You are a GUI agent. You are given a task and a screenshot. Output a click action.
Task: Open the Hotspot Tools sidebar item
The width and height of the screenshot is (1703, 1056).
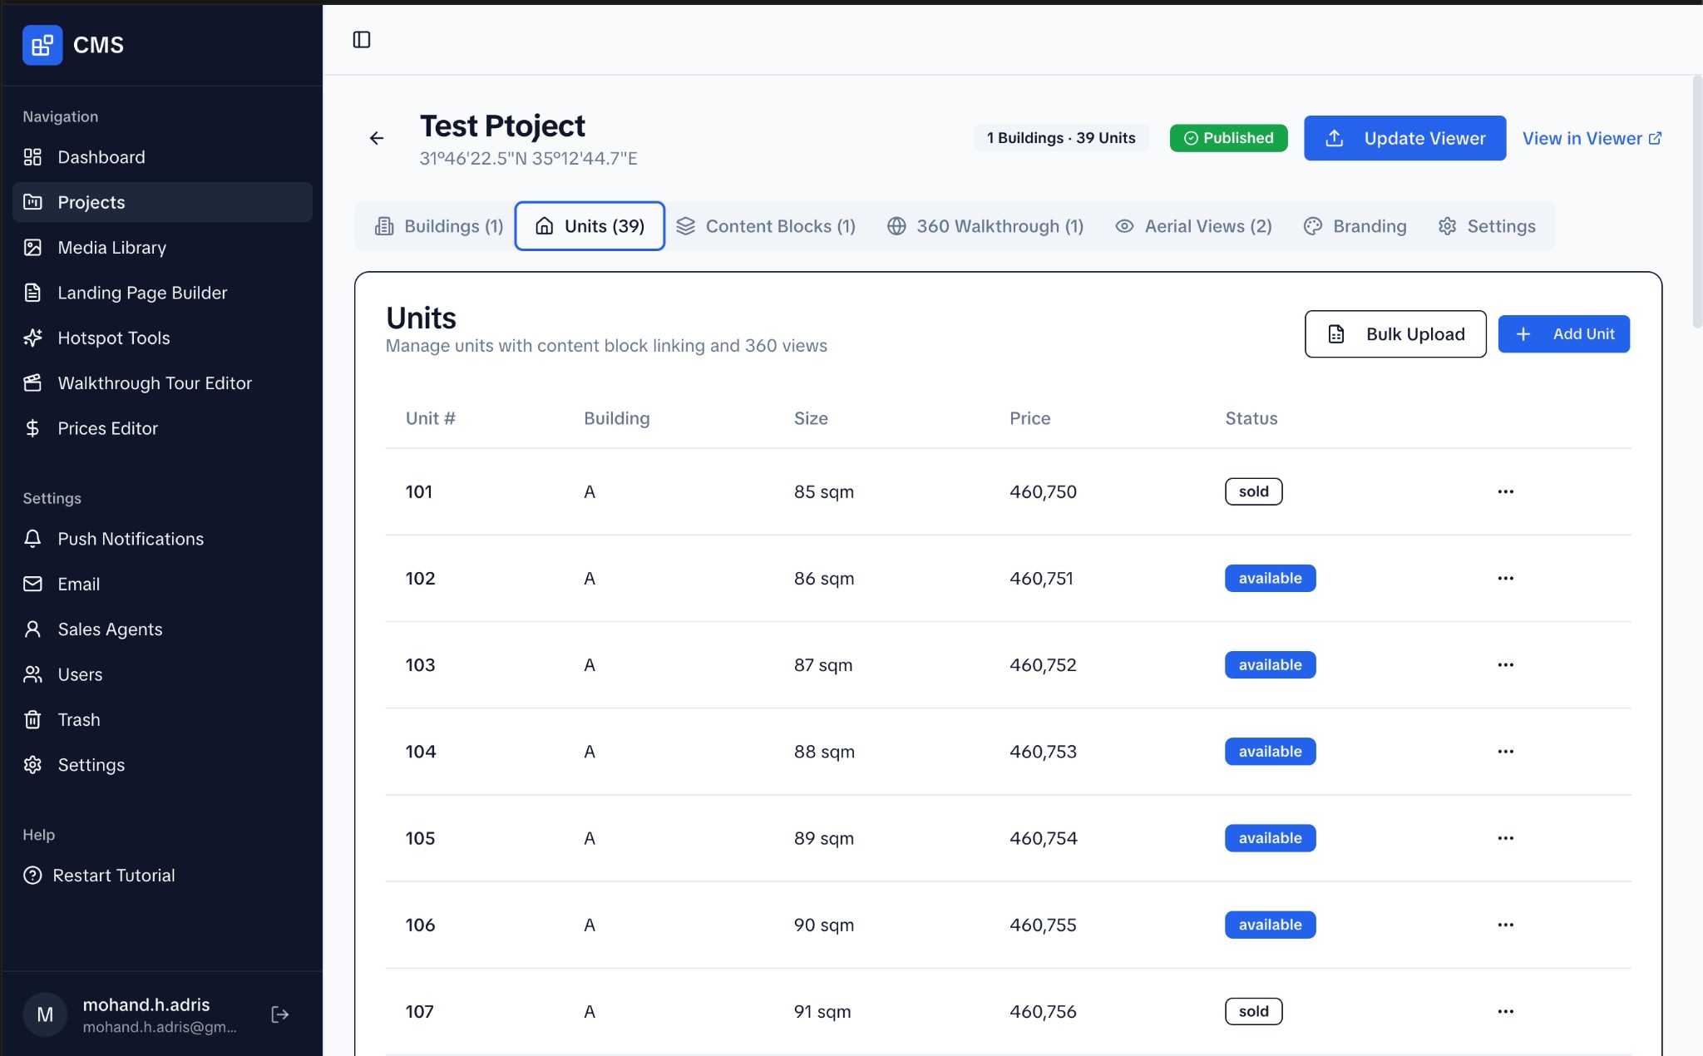(x=114, y=338)
